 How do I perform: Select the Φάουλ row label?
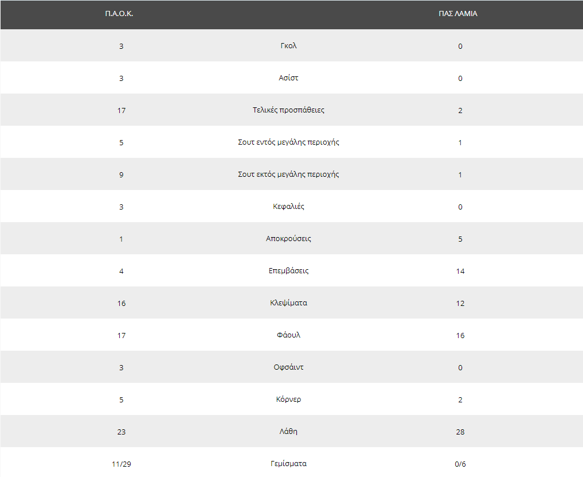[x=288, y=335]
